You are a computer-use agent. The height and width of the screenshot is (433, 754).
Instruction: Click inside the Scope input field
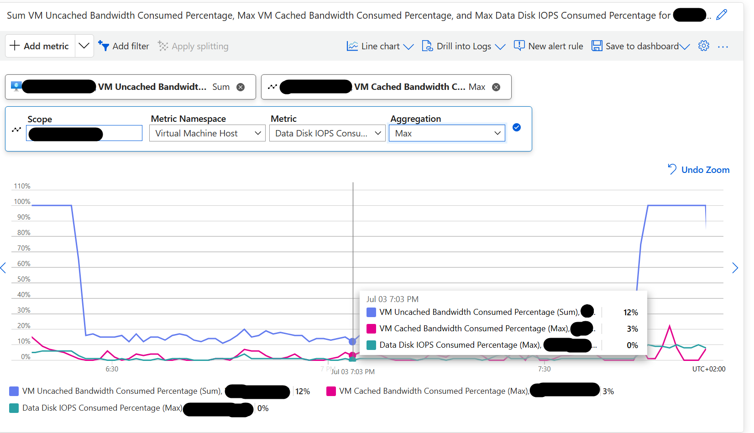coord(84,133)
